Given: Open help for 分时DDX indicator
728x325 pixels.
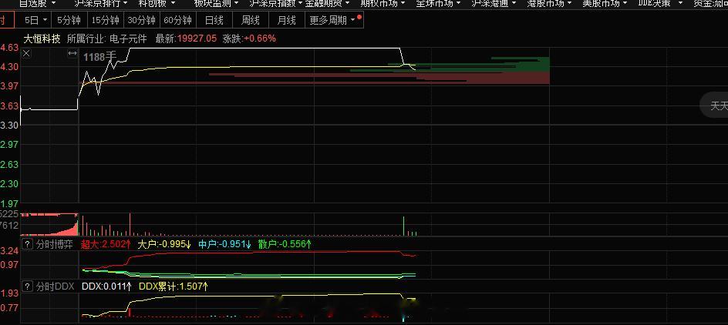Looking at the screenshot, I should coord(28,286).
